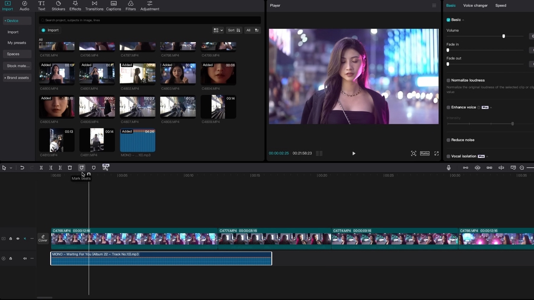The image size is (534, 300).
Task: Delete the selected clip with trash icon
Action: pos(70,167)
